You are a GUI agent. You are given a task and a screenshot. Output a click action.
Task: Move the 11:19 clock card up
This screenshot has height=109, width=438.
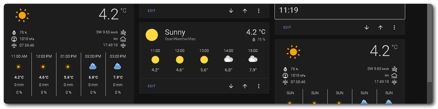pyautogui.click(x=381, y=27)
